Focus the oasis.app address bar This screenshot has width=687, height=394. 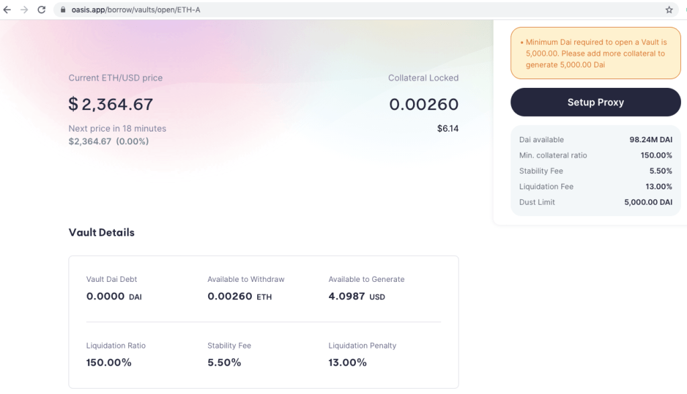click(x=336, y=10)
